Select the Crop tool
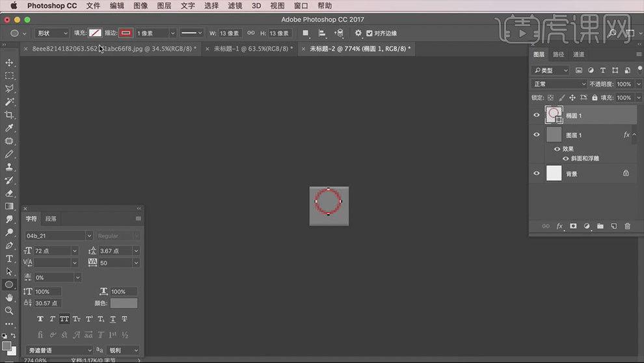 [9, 114]
